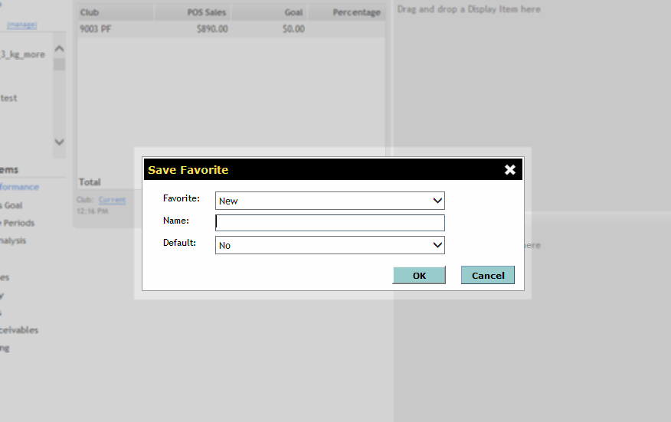Cancel the Save Favorite dialog
This screenshot has height=422, width=671.
pyautogui.click(x=487, y=276)
